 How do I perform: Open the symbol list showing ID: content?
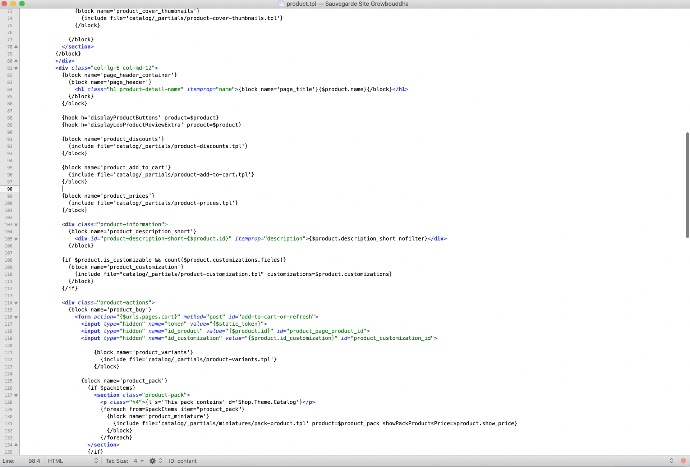pyautogui.click(x=183, y=461)
